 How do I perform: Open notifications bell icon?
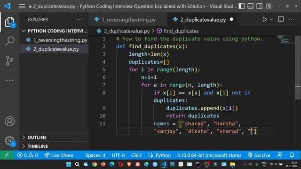(x=292, y=155)
